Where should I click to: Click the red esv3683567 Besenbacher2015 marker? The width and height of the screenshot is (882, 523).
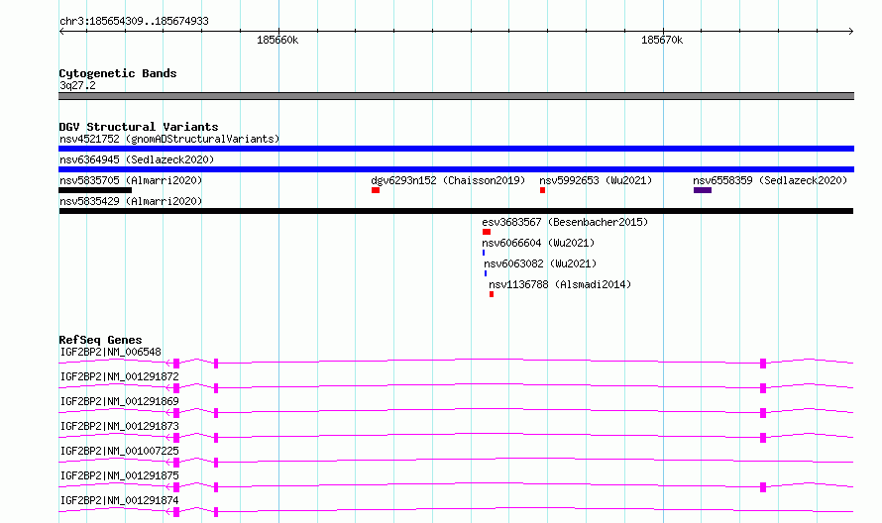coord(487,232)
